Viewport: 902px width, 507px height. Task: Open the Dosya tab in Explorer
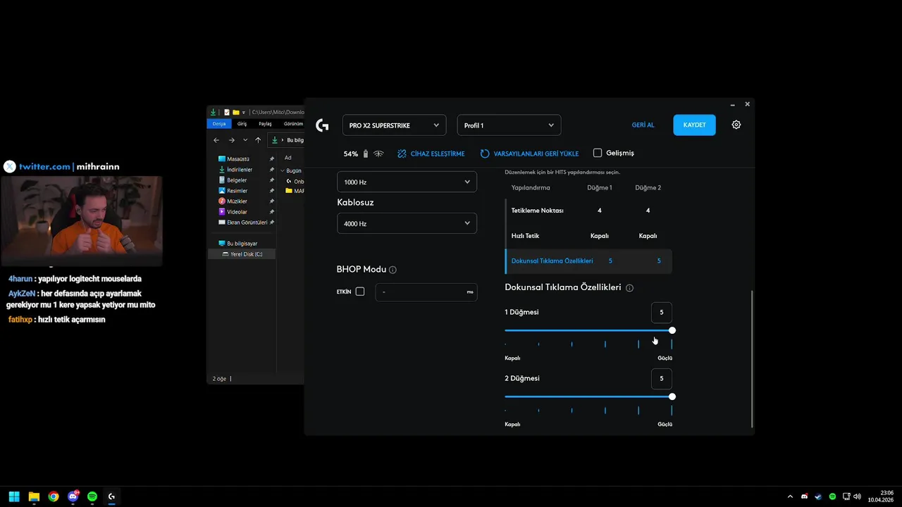coord(219,124)
